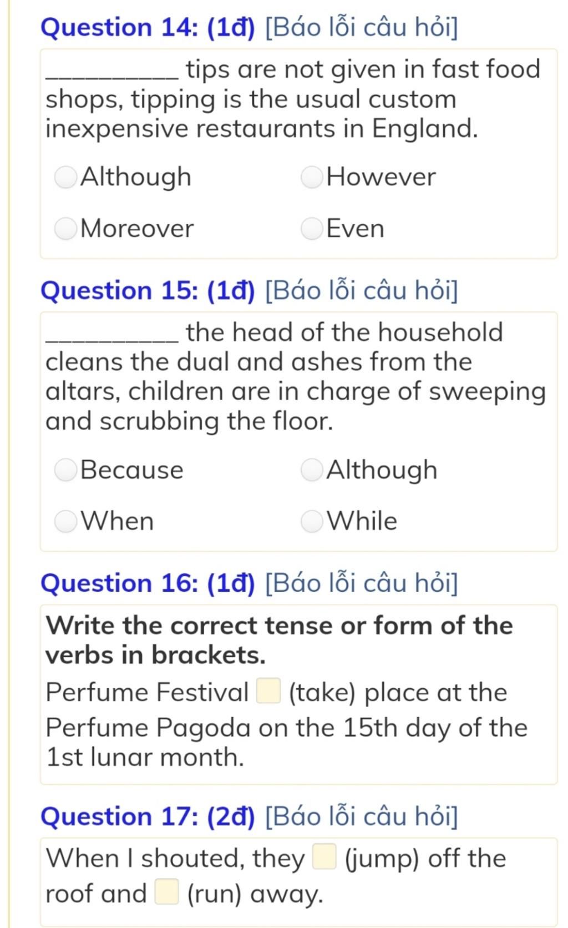Click the Question 14 sentence text
This screenshot has height=928, width=568.
tap(293, 99)
